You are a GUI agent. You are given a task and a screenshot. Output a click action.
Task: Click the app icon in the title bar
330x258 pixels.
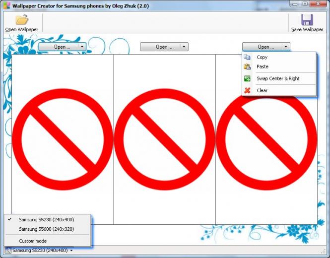pos(7,5)
